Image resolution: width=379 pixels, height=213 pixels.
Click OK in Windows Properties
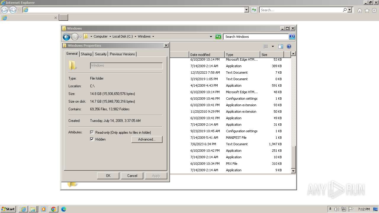click(108, 176)
